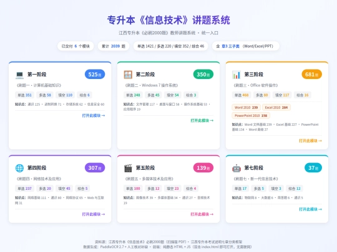This screenshot has height=252, width=337.
Task: Click the 填空 117 tag
Action: coord(282,95)
